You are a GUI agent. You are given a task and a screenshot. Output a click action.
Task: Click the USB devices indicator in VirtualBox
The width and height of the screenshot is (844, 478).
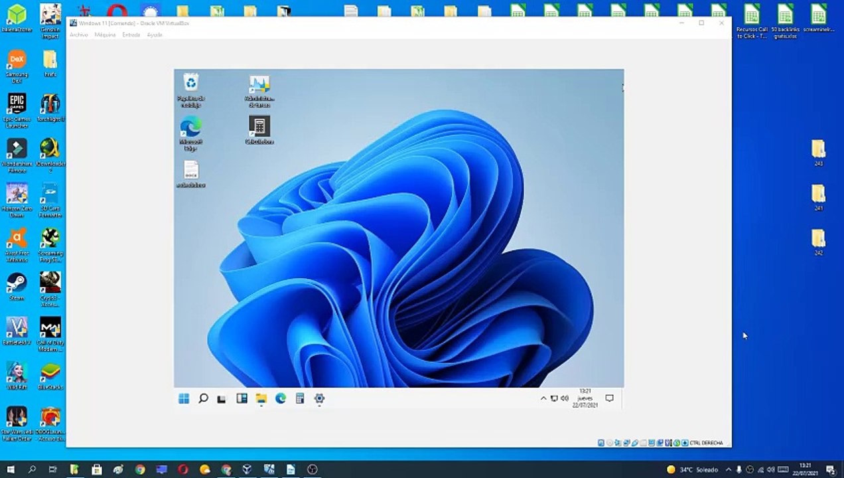[x=634, y=443]
